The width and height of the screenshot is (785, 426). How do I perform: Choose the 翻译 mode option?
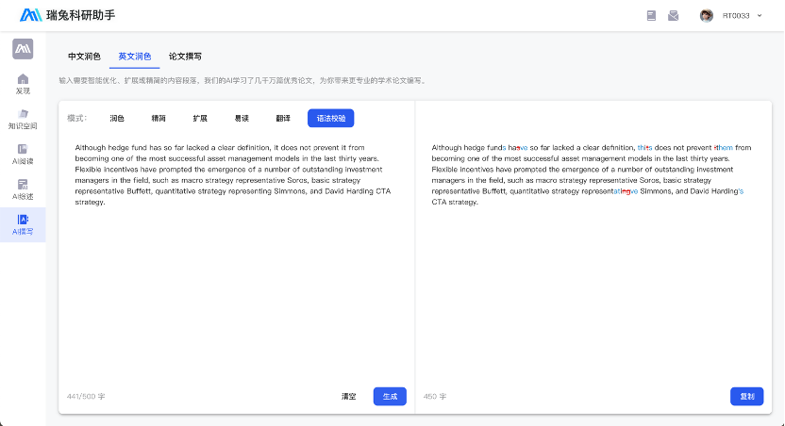(x=283, y=118)
